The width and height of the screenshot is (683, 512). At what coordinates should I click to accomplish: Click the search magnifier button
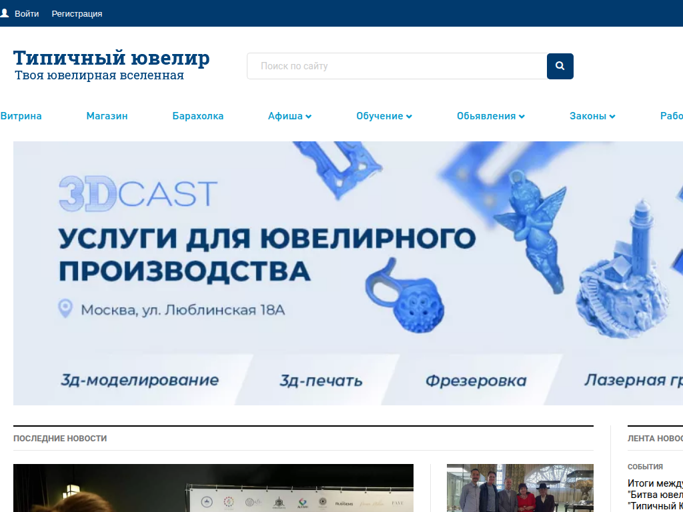tap(560, 66)
